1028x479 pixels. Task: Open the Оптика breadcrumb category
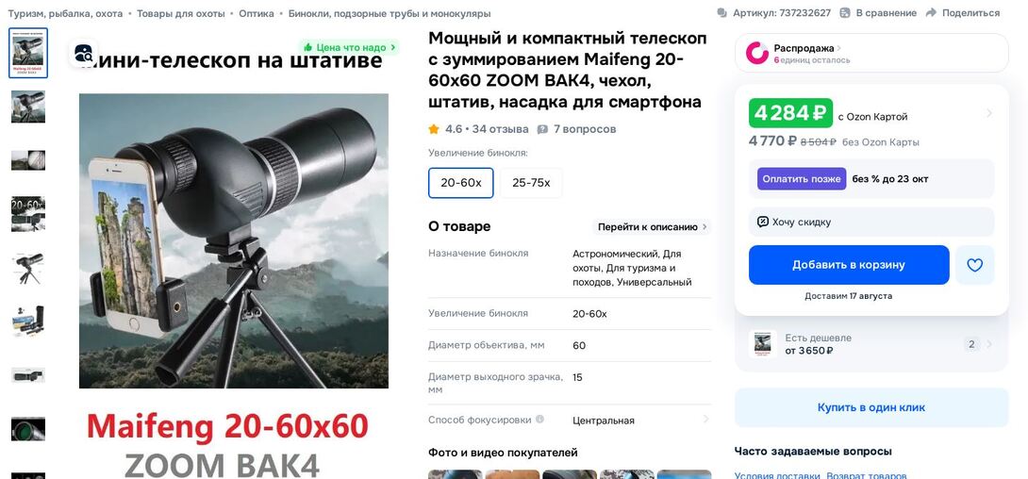pyautogui.click(x=257, y=13)
